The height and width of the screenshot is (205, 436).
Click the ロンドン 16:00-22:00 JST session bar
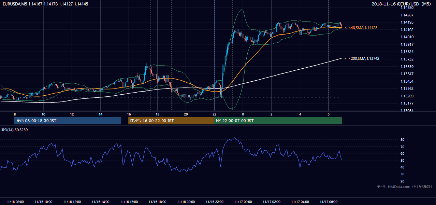click(x=171, y=121)
